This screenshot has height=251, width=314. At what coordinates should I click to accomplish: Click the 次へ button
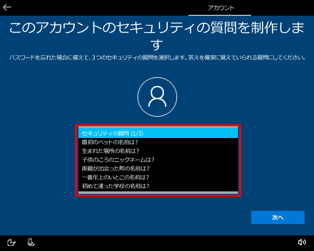(x=278, y=217)
